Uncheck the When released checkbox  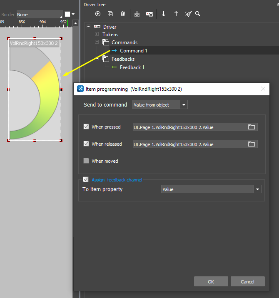[x=86, y=144]
